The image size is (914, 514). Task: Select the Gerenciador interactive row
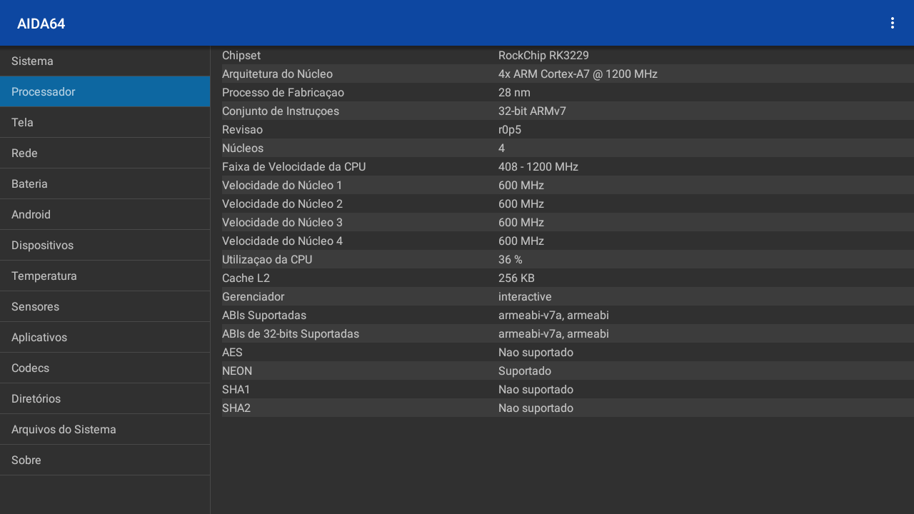pyautogui.click(x=562, y=297)
